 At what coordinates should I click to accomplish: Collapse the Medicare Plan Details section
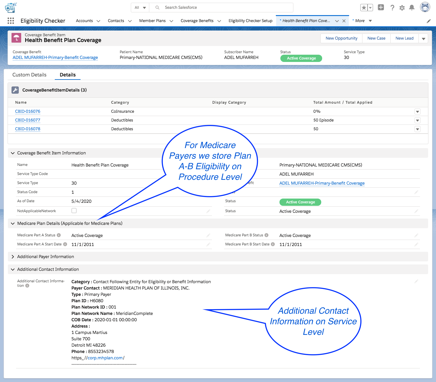click(x=13, y=223)
